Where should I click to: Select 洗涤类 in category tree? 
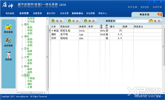coord(31,18)
